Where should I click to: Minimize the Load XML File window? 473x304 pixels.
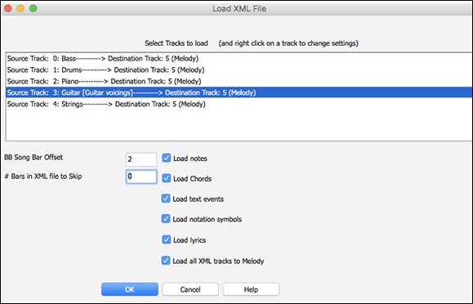20,8
